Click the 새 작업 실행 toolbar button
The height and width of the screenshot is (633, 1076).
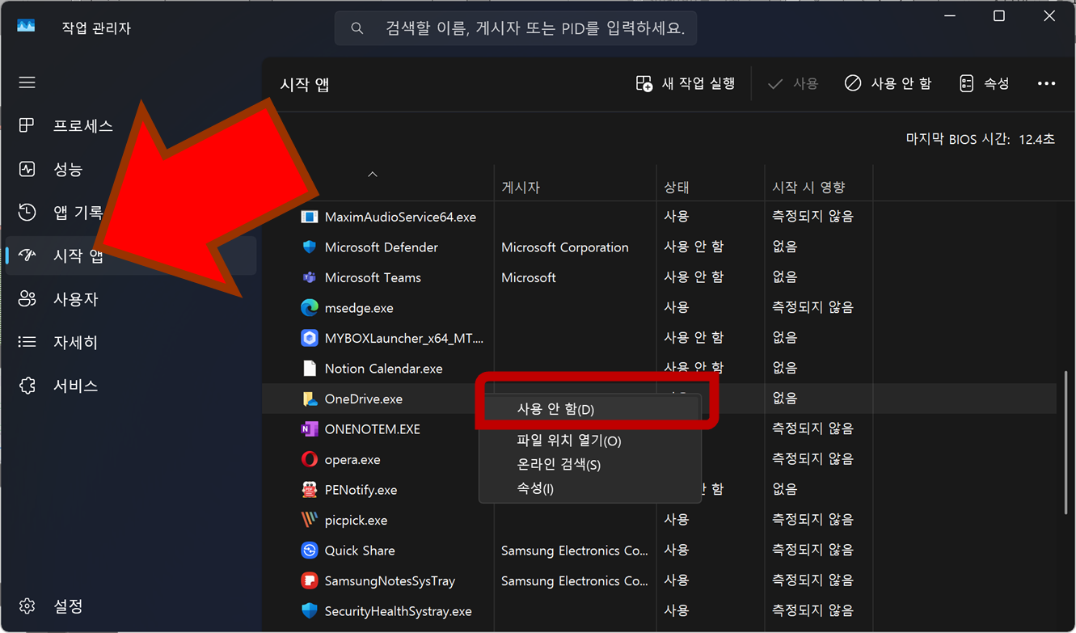click(686, 83)
